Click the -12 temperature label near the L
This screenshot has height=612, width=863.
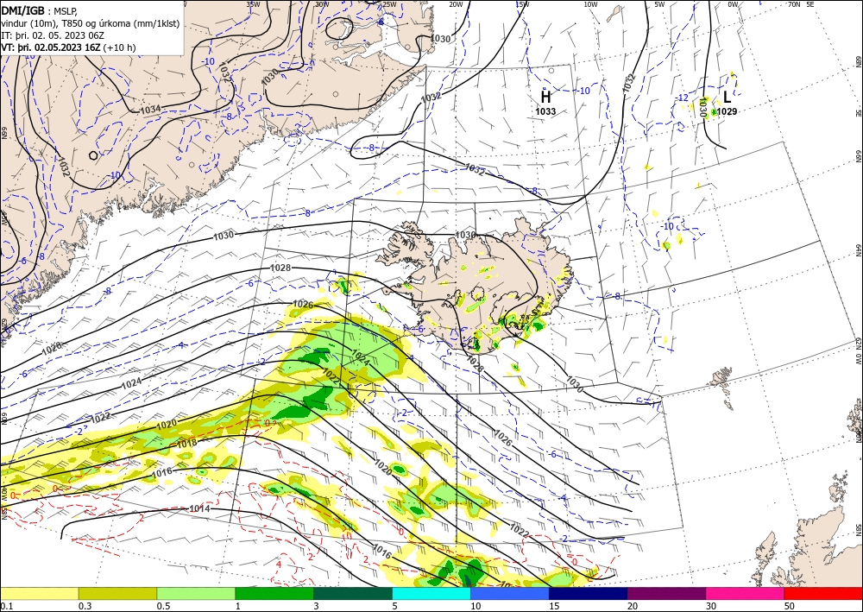[683, 98]
